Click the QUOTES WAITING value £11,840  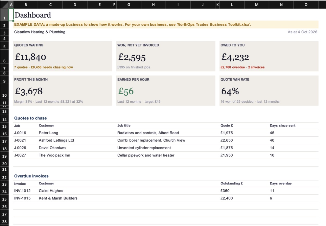coord(30,57)
